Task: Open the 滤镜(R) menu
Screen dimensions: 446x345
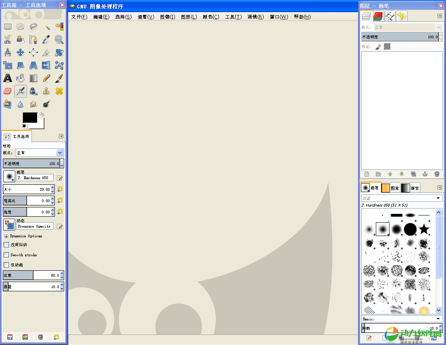Action: (255, 17)
